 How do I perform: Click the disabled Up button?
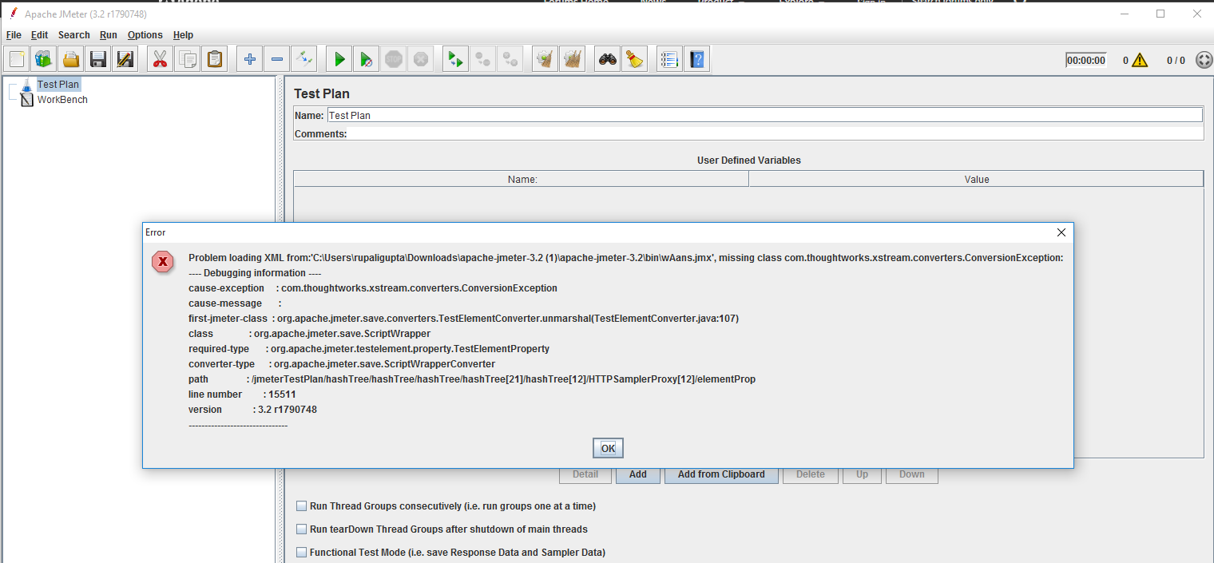pyautogui.click(x=863, y=474)
